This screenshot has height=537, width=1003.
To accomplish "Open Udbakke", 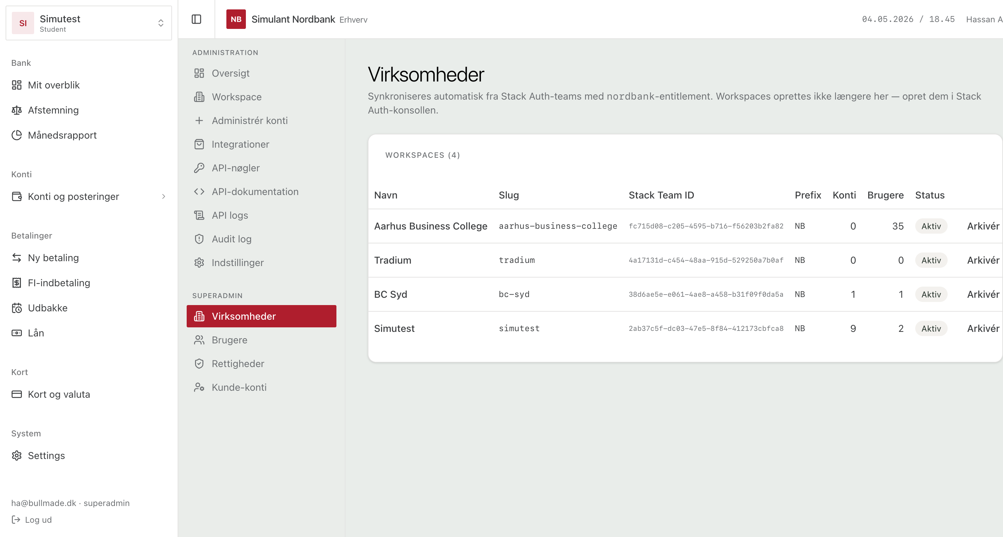I will [47, 308].
